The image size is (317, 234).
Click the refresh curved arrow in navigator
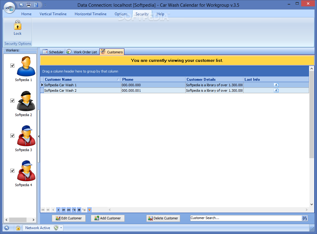point(74,210)
